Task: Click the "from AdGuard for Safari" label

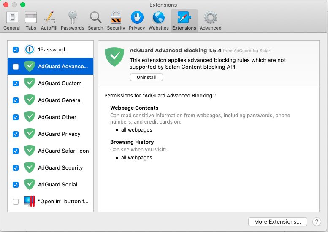Action: [247, 51]
